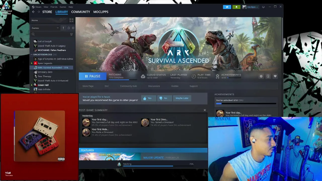Viewport: 322px width, 181px height.
Task: Open the collections grid view icon
Action: click(x=71, y=20)
